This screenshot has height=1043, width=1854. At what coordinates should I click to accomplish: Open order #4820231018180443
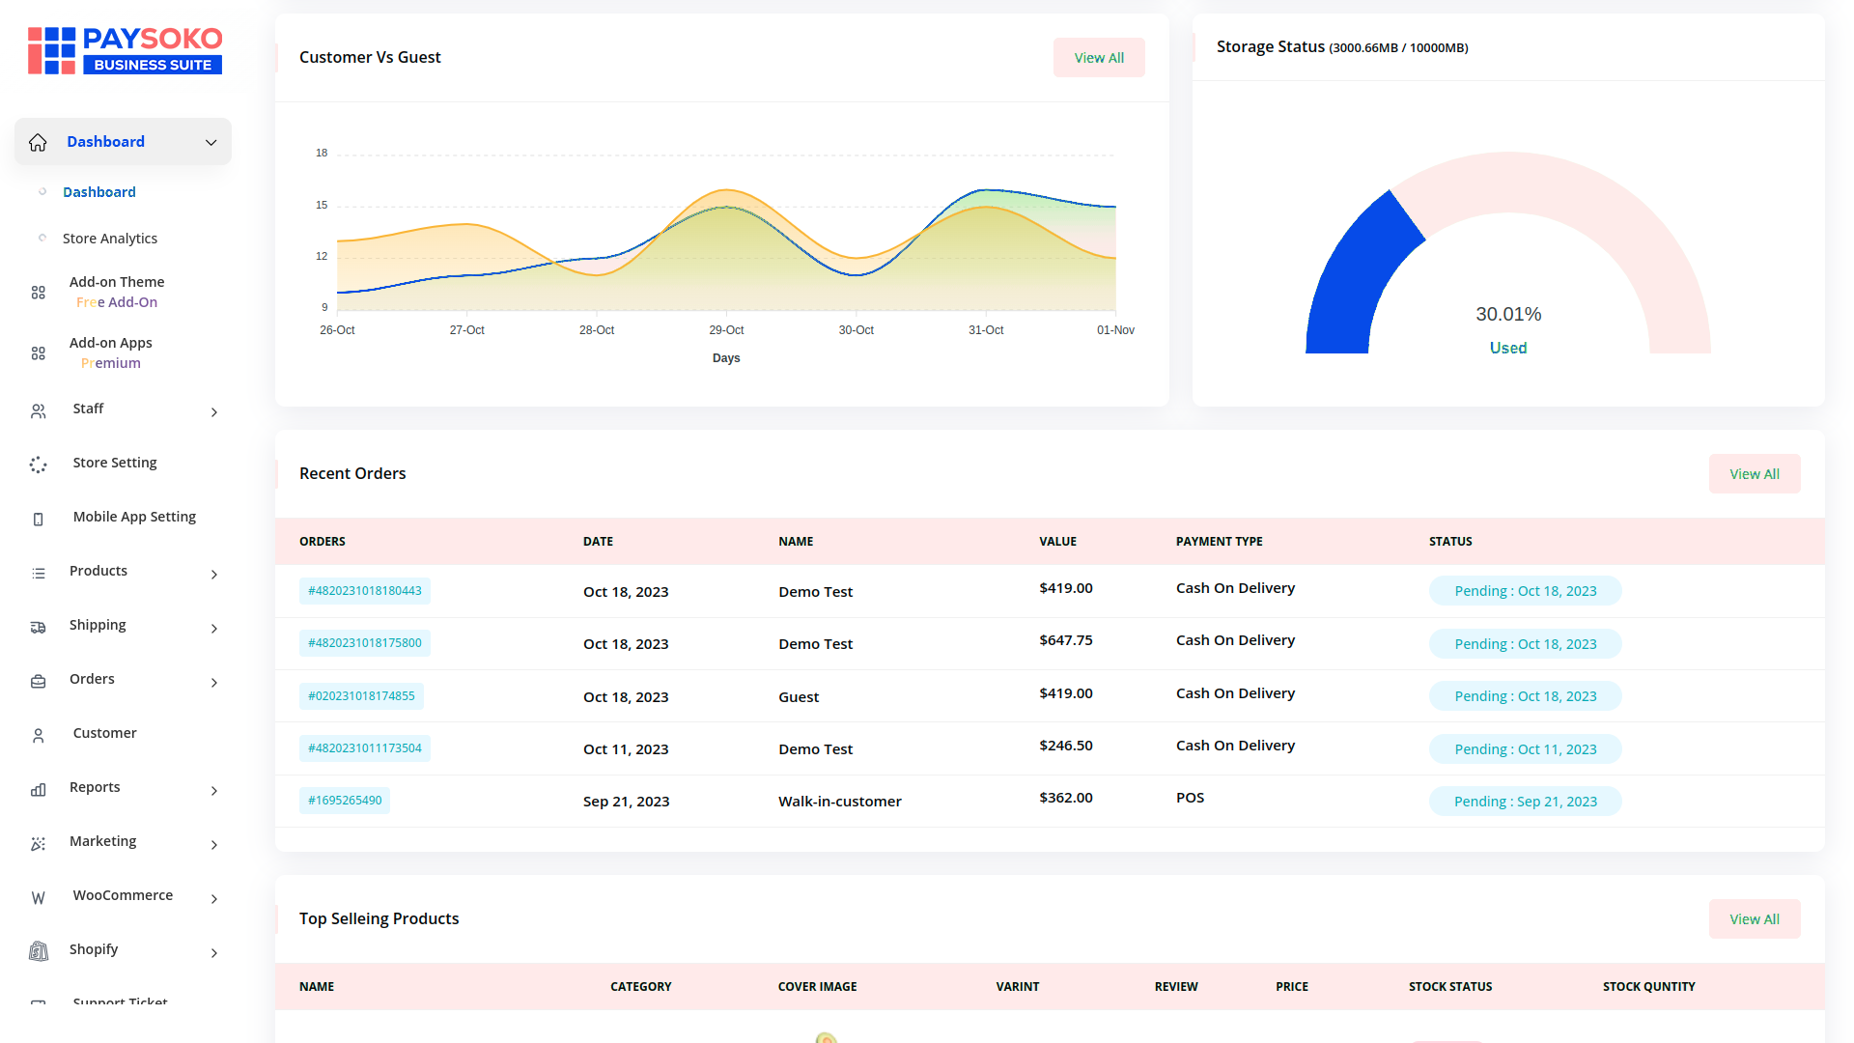[x=364, y=591]
